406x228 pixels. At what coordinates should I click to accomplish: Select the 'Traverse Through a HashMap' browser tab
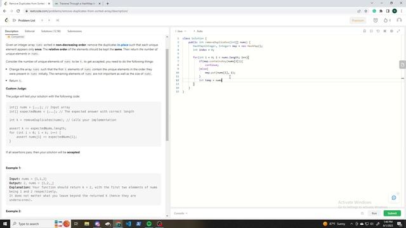pyautogui.click(x=77, y=4)
